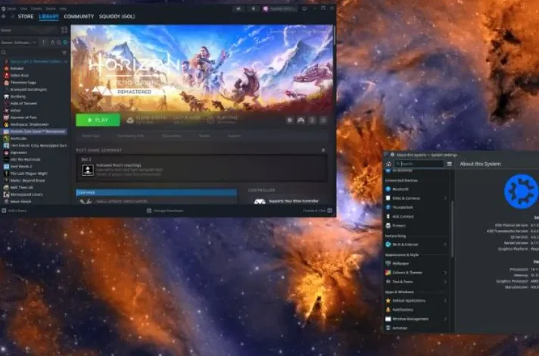Image resolution: width=539 pixels, height=356 pixels.
Task: Open KDE Connect settings entry
Action: click(416, 217)
